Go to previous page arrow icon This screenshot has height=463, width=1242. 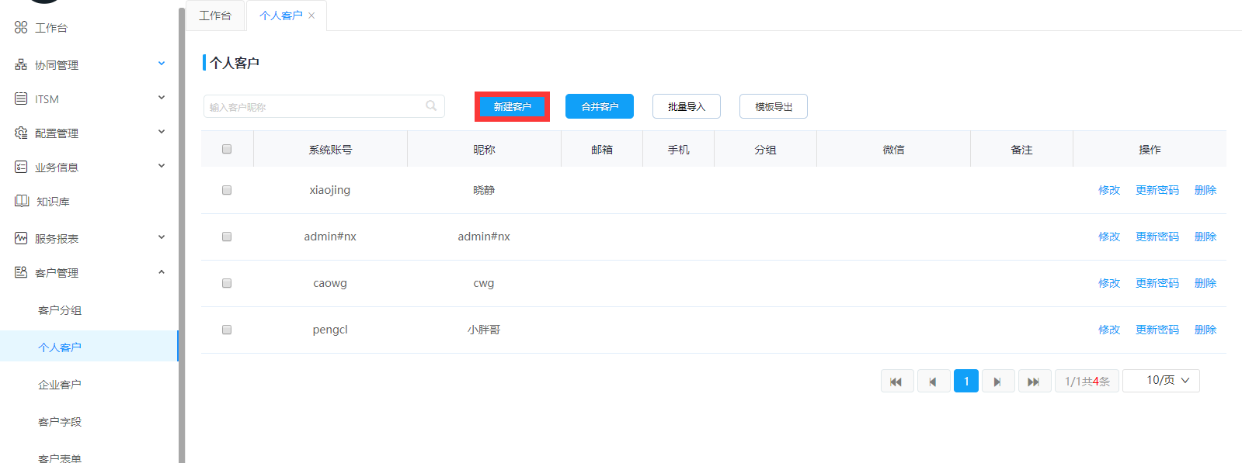point(933,382)
